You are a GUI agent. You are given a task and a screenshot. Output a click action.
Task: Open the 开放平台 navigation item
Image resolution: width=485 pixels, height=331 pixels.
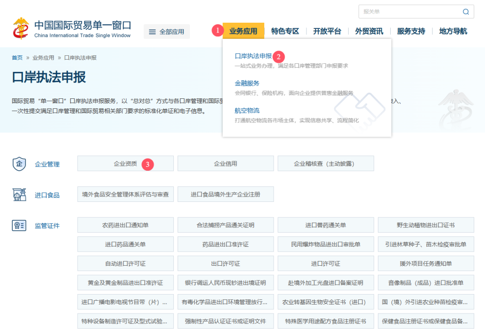[x=327, y=31]
